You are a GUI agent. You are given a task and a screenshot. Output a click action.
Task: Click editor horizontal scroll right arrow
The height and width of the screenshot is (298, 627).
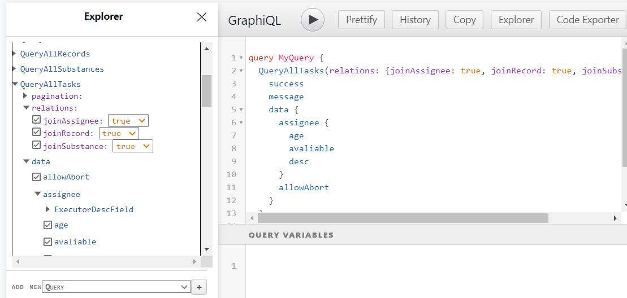tap(615, 218)
